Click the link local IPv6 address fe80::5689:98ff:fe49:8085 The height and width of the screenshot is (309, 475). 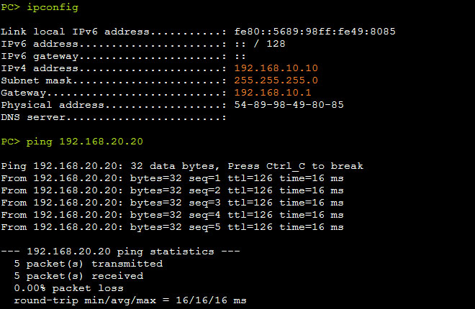[315, 32]
